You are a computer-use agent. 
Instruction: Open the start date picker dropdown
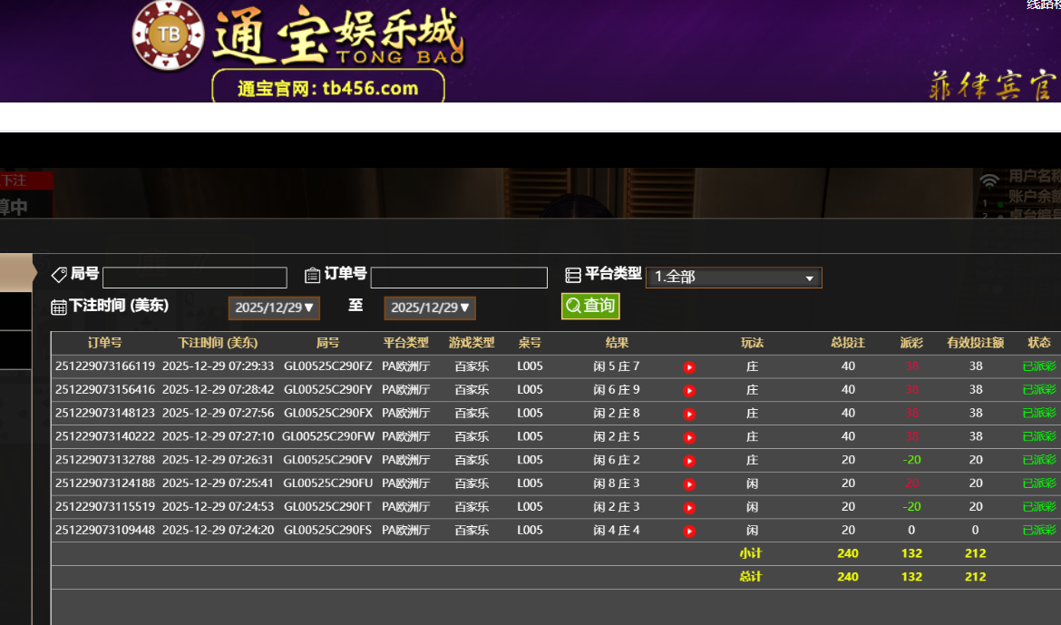point(274,308)
